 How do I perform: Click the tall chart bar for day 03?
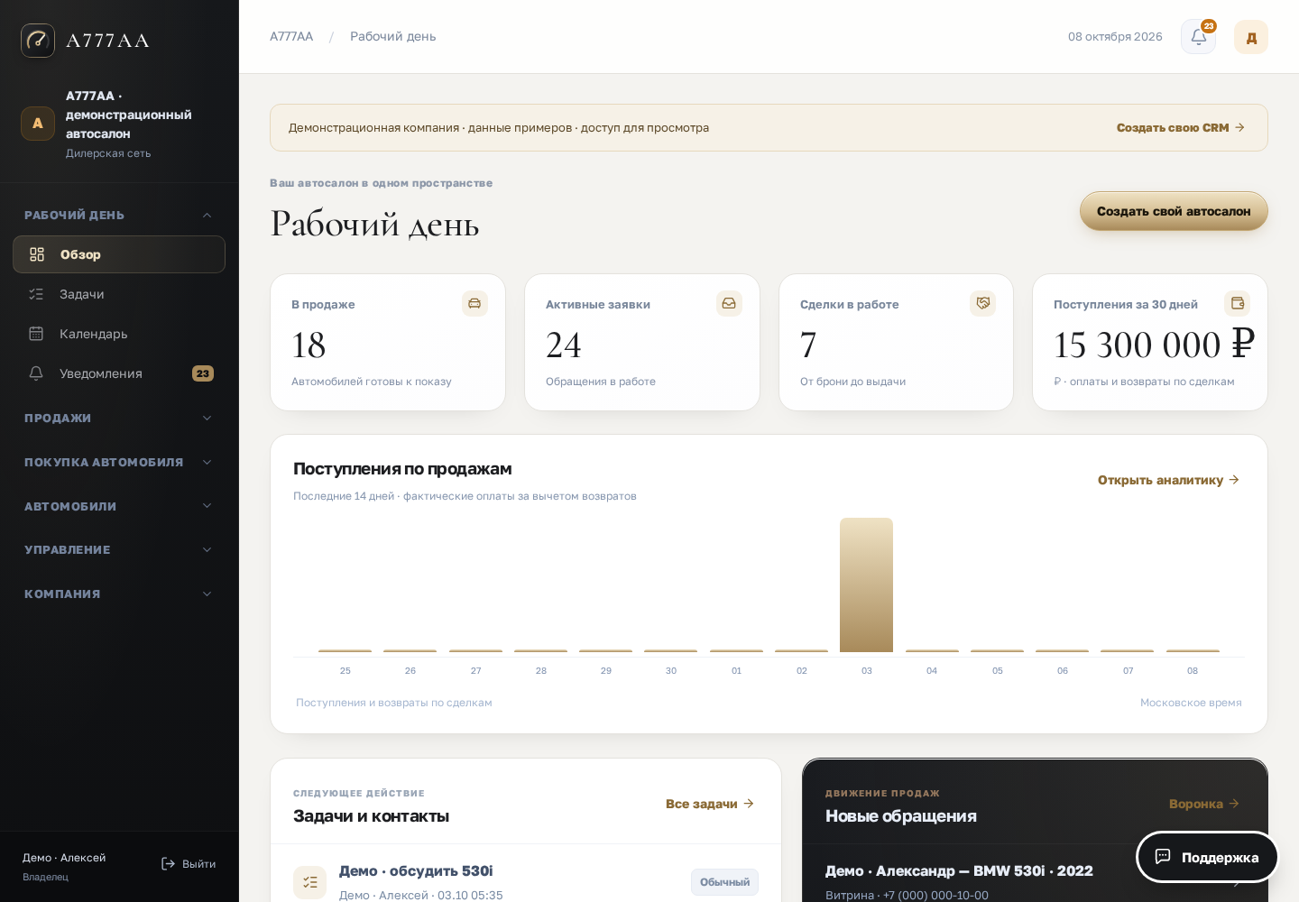(x=866, y=584)
